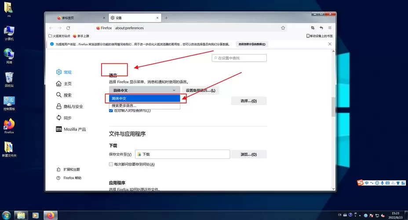Dismiss the data sharing notification bar
Image resolution: width=408 pixels, height=220 pixels.
330,44
